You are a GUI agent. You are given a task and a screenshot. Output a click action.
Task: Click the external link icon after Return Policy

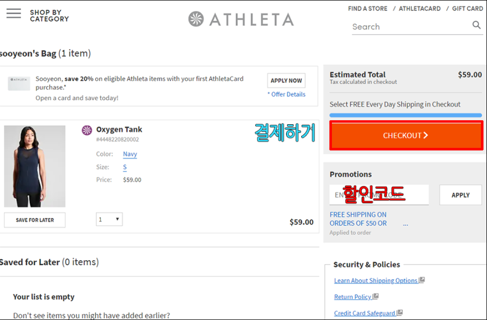point(376,296)
